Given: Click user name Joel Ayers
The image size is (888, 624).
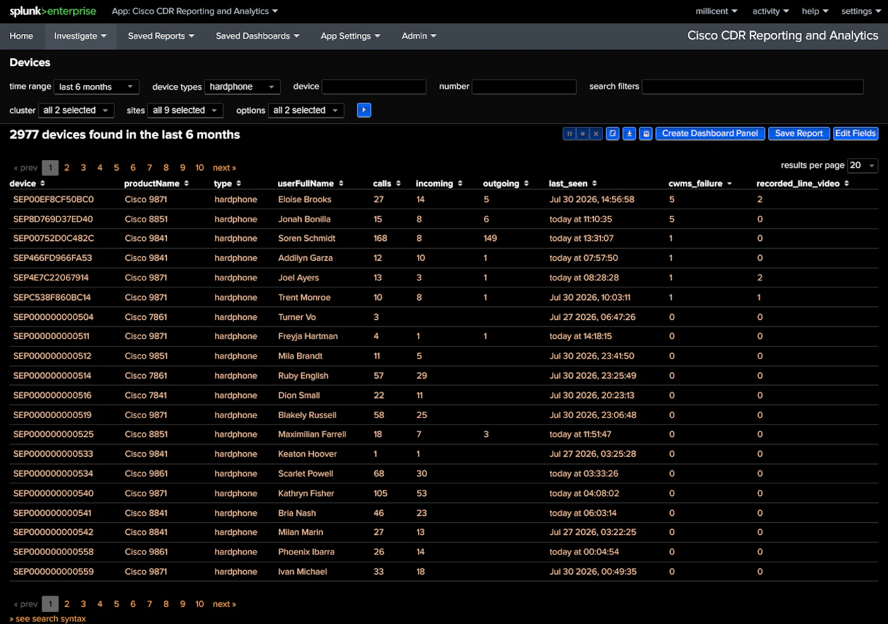Looking at the screenshot, I should click(x=298, y=277).
